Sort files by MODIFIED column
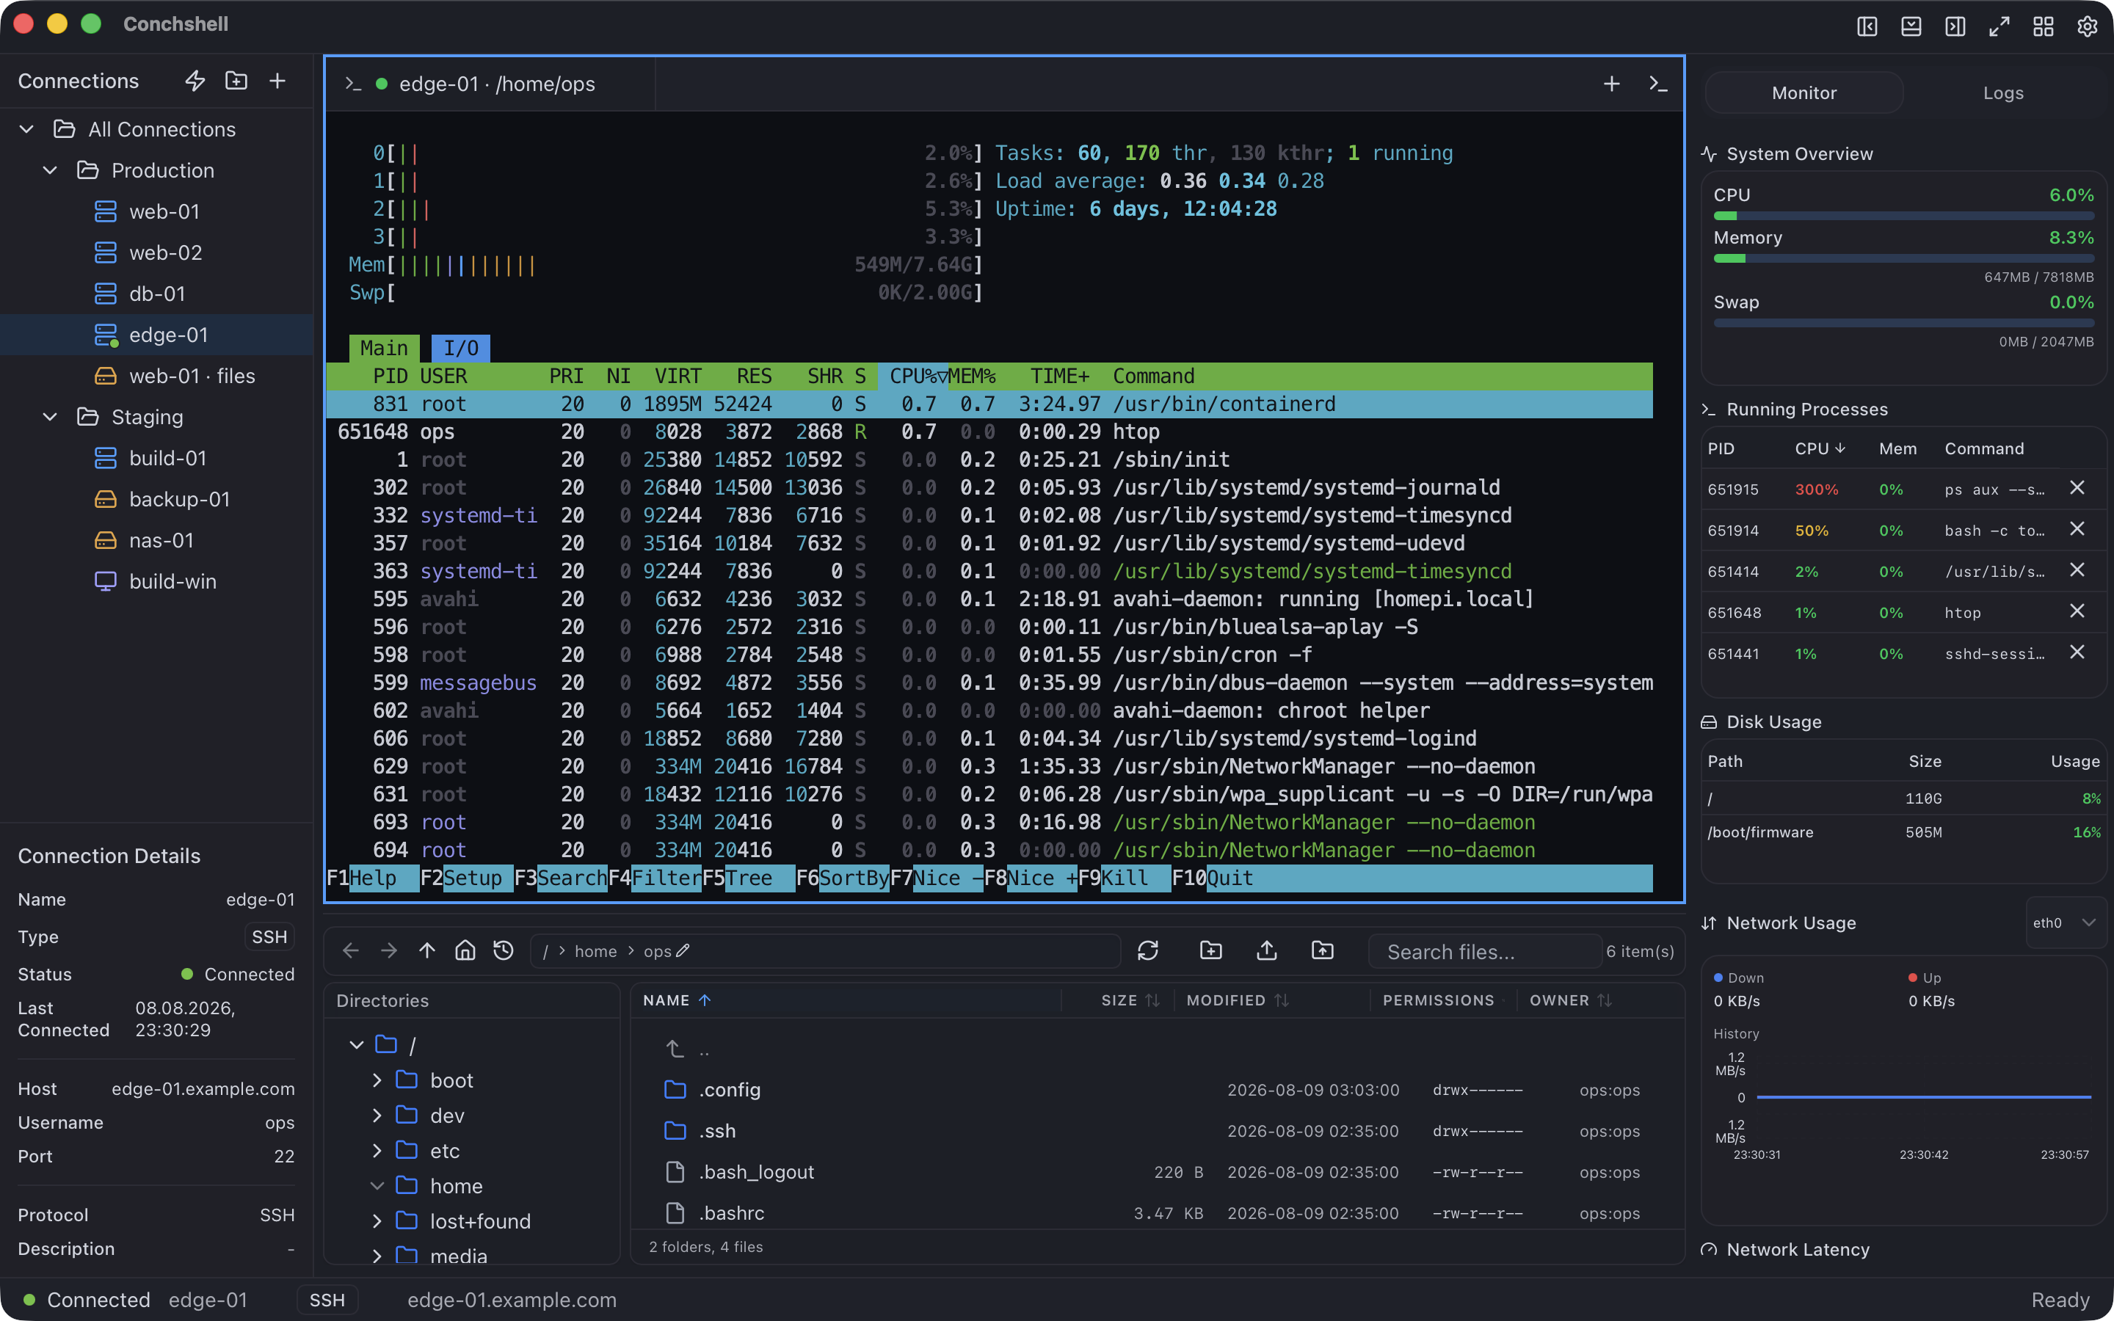The height and width of the screenshot is (1321, 2114). coord(1238,1000)
